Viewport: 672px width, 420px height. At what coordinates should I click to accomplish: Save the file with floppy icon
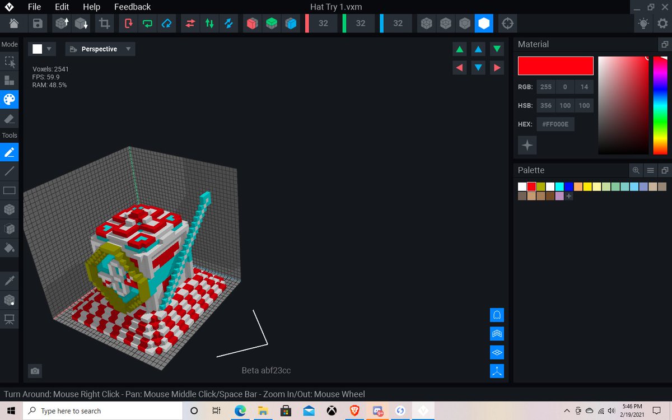38,24
